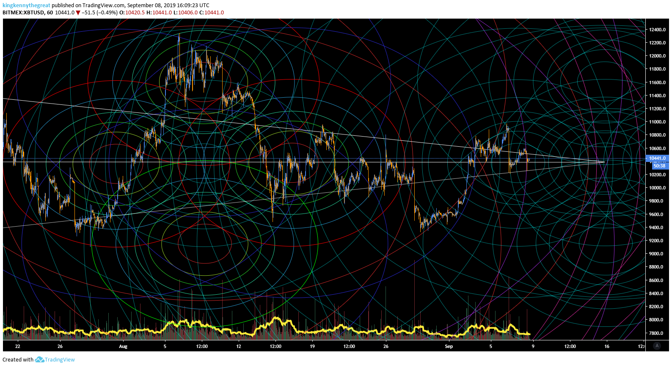Click the 10200.0 price axis label

657,175
